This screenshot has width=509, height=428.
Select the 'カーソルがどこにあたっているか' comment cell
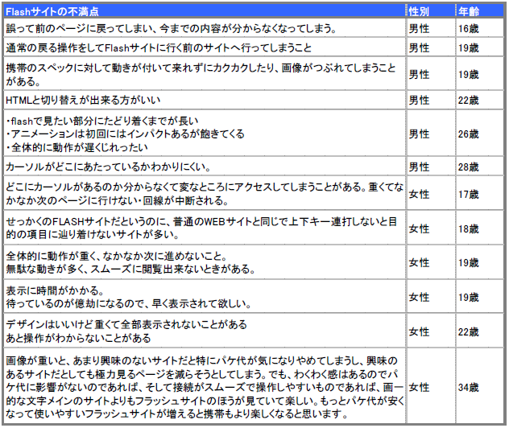[108, 167]
